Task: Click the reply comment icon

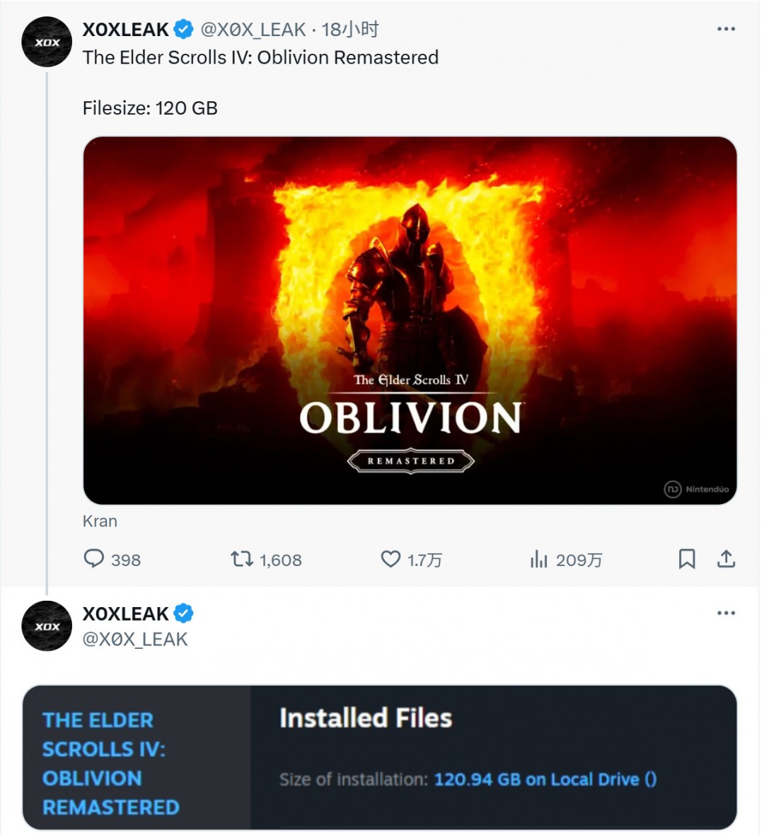Action: coord(94,559)
